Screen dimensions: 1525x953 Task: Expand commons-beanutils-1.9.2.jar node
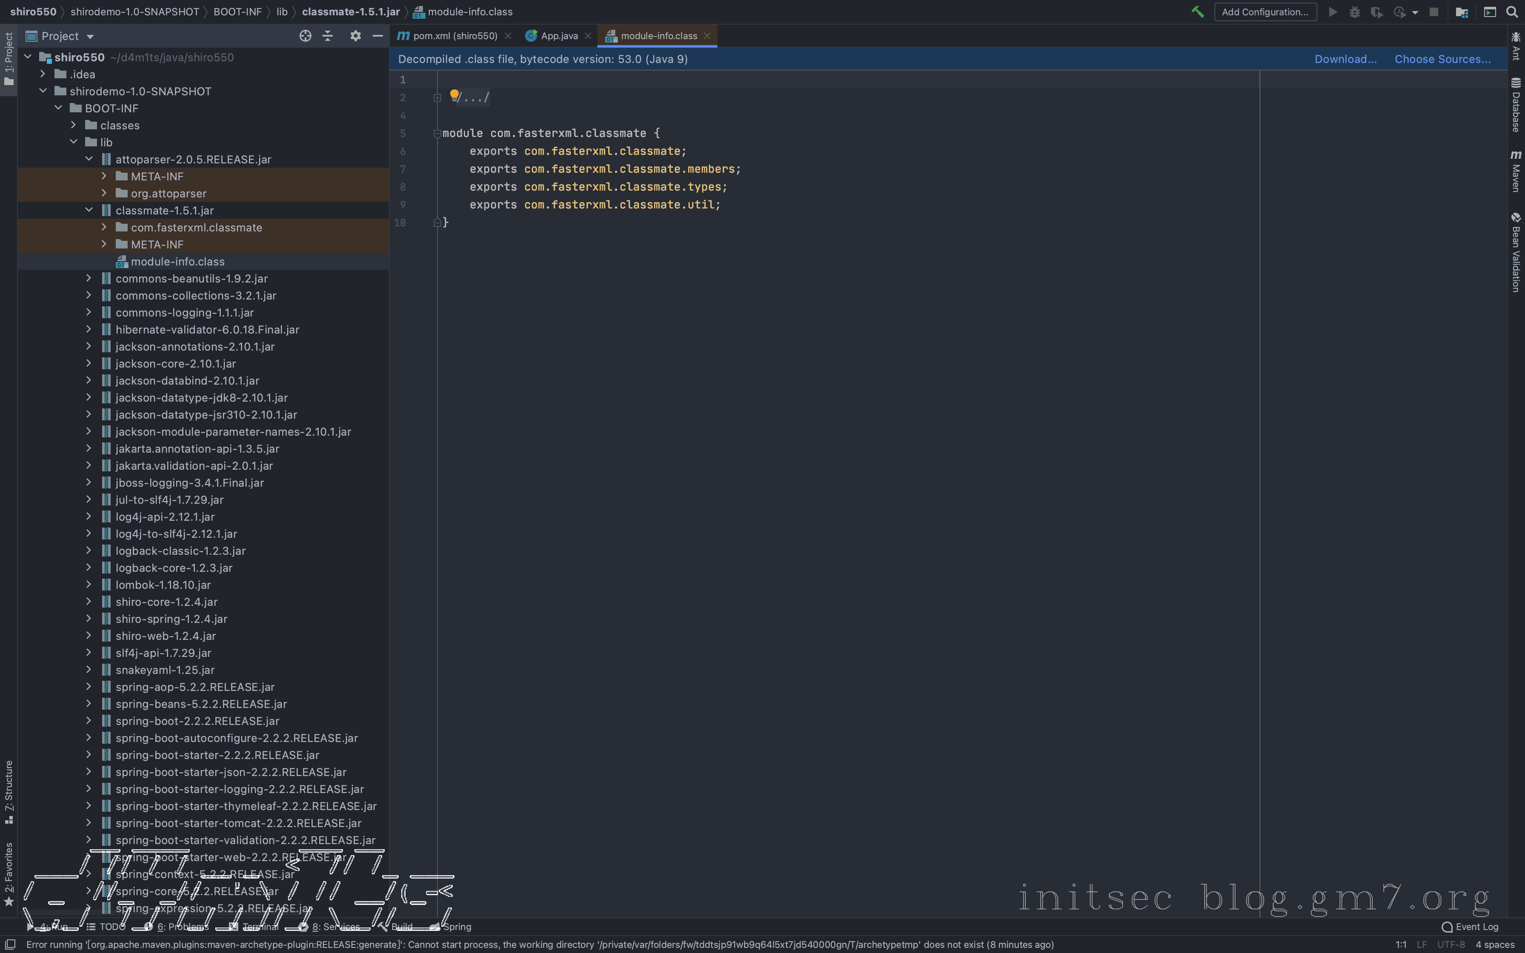(89, 278)
